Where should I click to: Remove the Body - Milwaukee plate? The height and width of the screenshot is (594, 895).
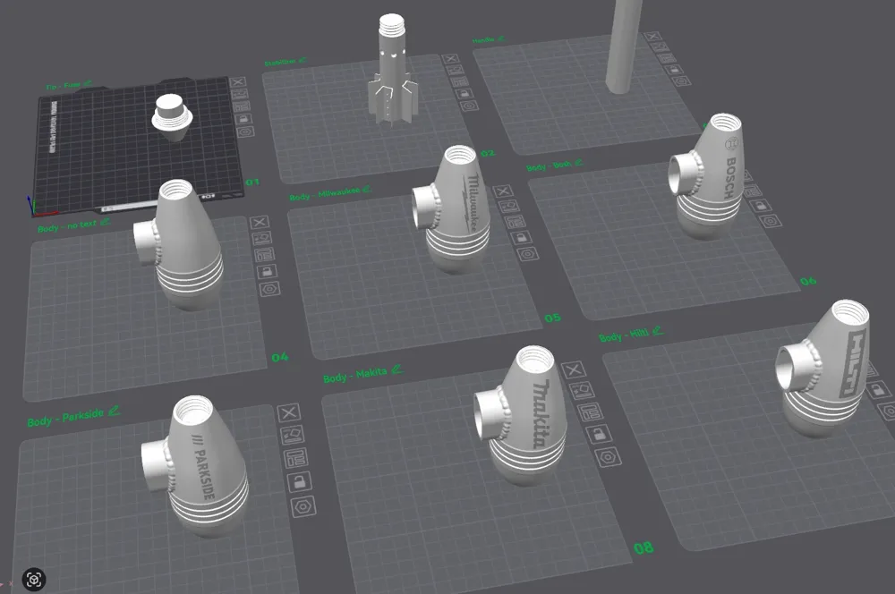point(502,191)
